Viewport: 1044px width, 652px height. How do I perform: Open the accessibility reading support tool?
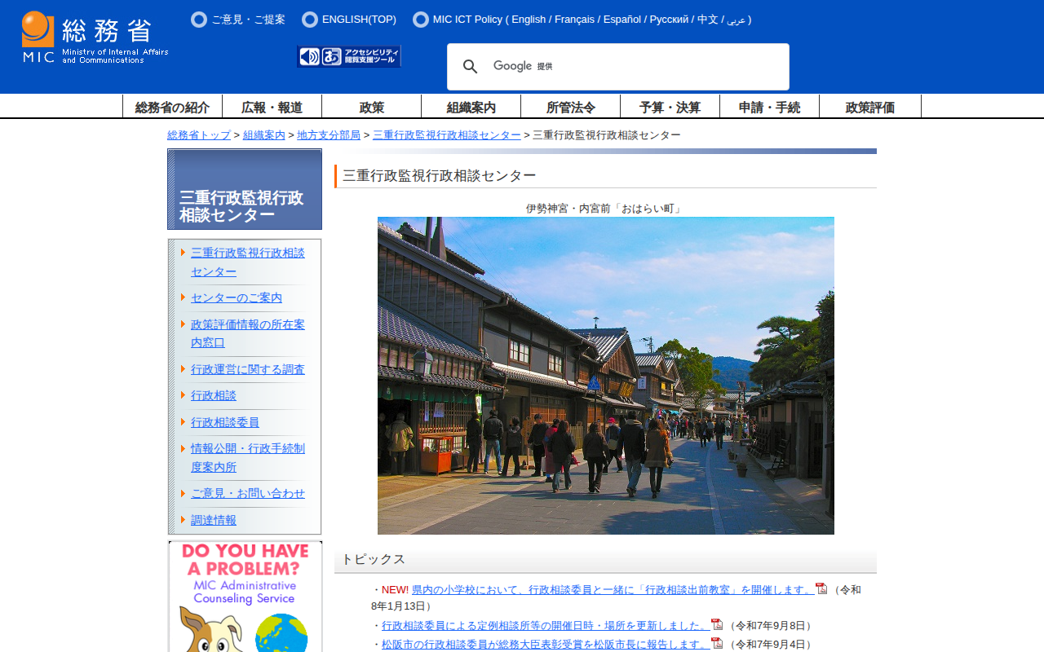[x=349, y=56]
